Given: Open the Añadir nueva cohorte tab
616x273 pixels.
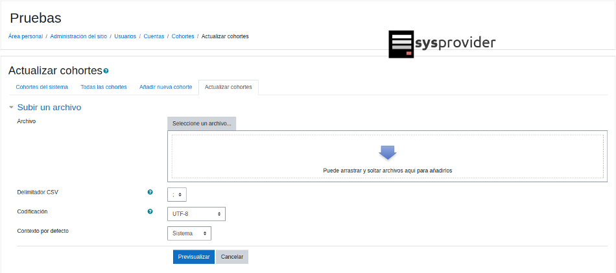Looking at the screenshot, I should [165, 87].
